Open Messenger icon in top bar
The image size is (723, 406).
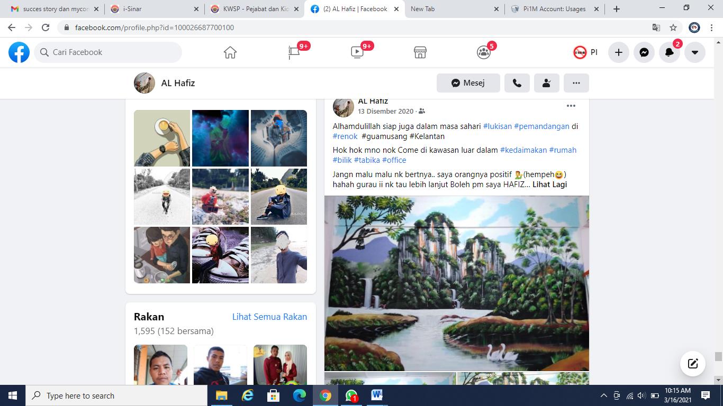click(644, 52)
